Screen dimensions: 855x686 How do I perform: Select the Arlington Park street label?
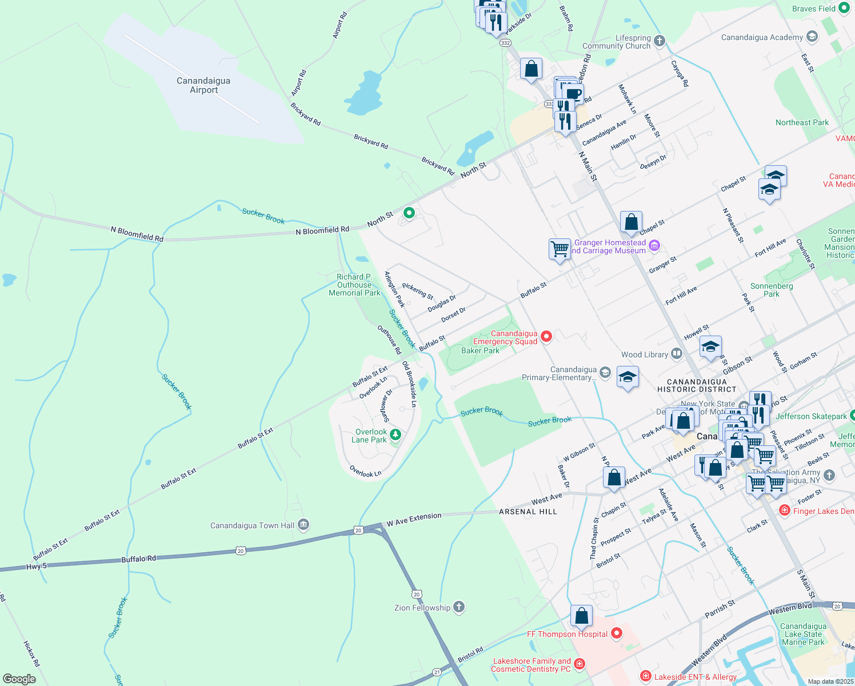coord(394,289)
